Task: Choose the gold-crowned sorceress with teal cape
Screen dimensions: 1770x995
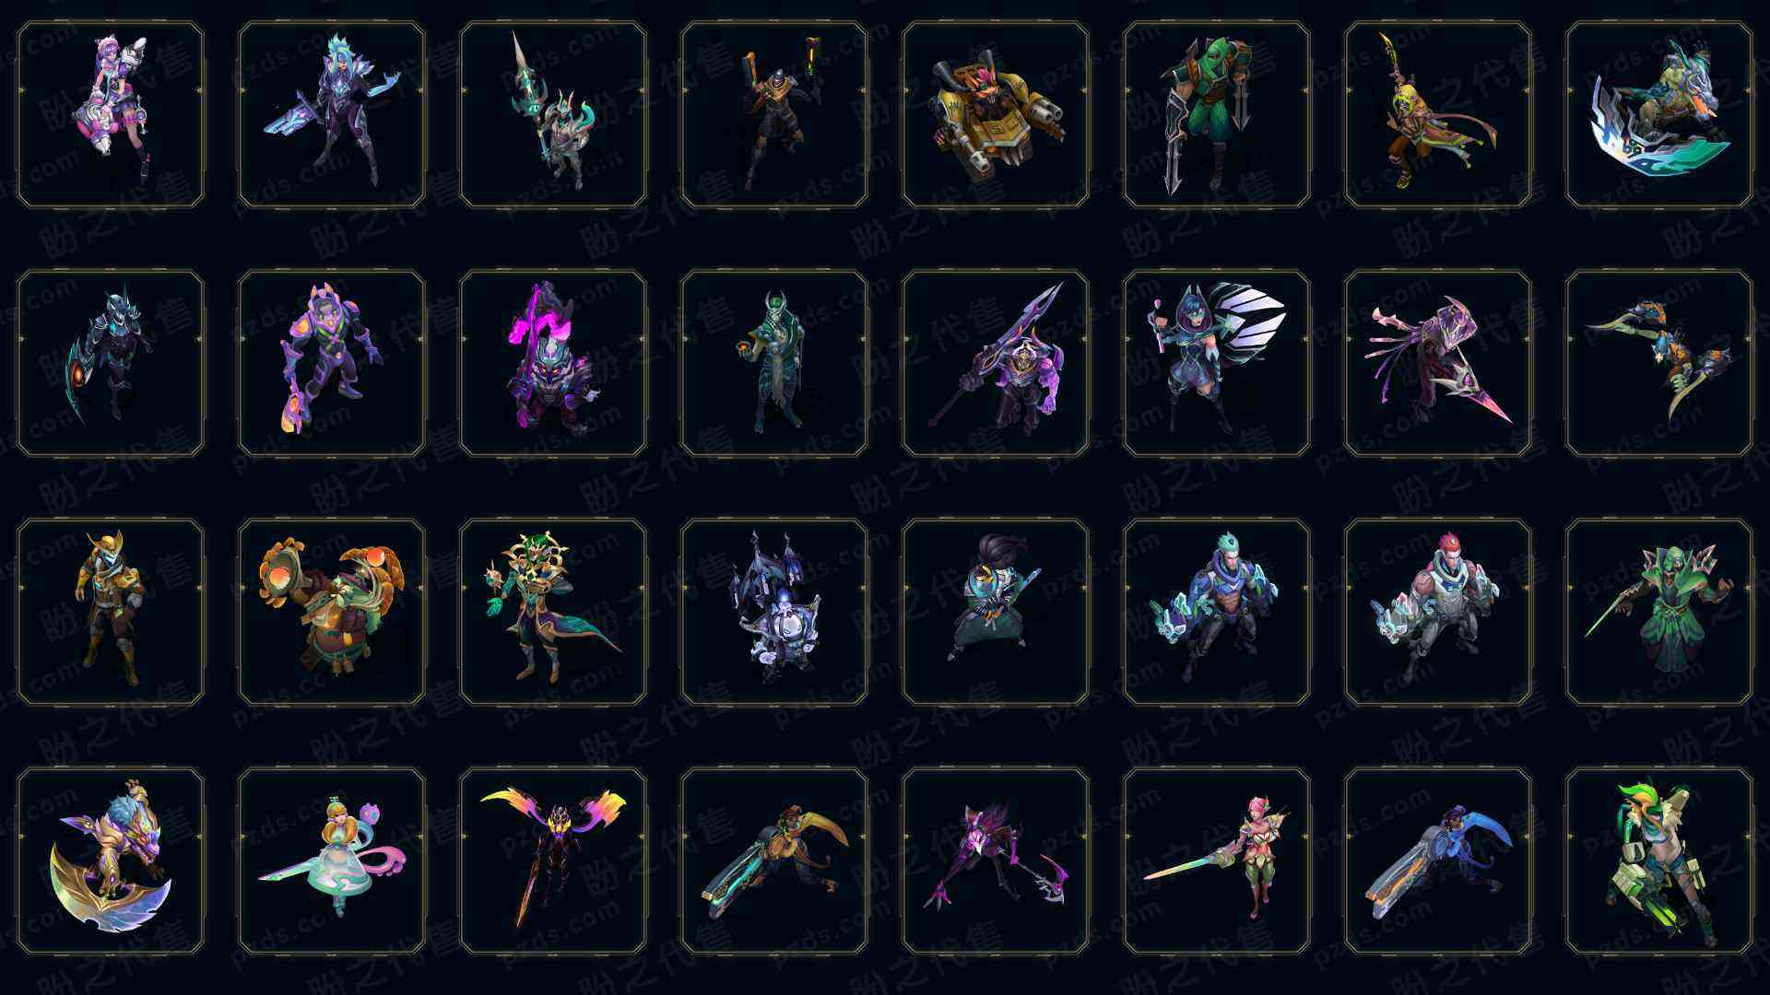Action: click(x=553, y=612)
